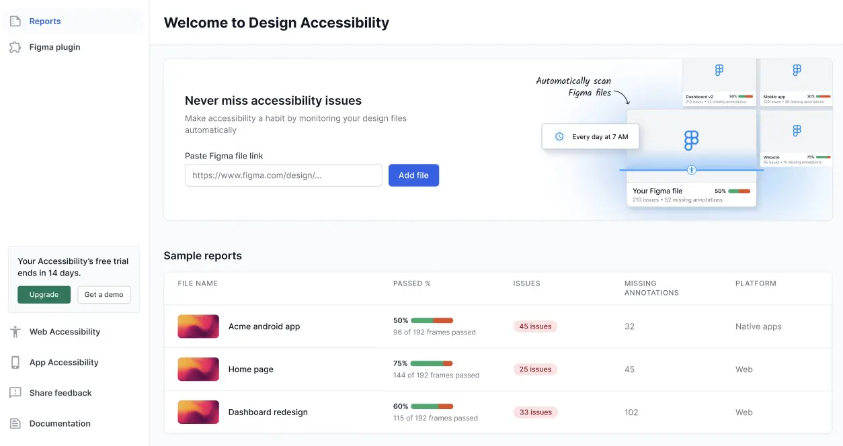Select Get a demo
This screenshot has height=446, width=843.
[x=104, y=294]
